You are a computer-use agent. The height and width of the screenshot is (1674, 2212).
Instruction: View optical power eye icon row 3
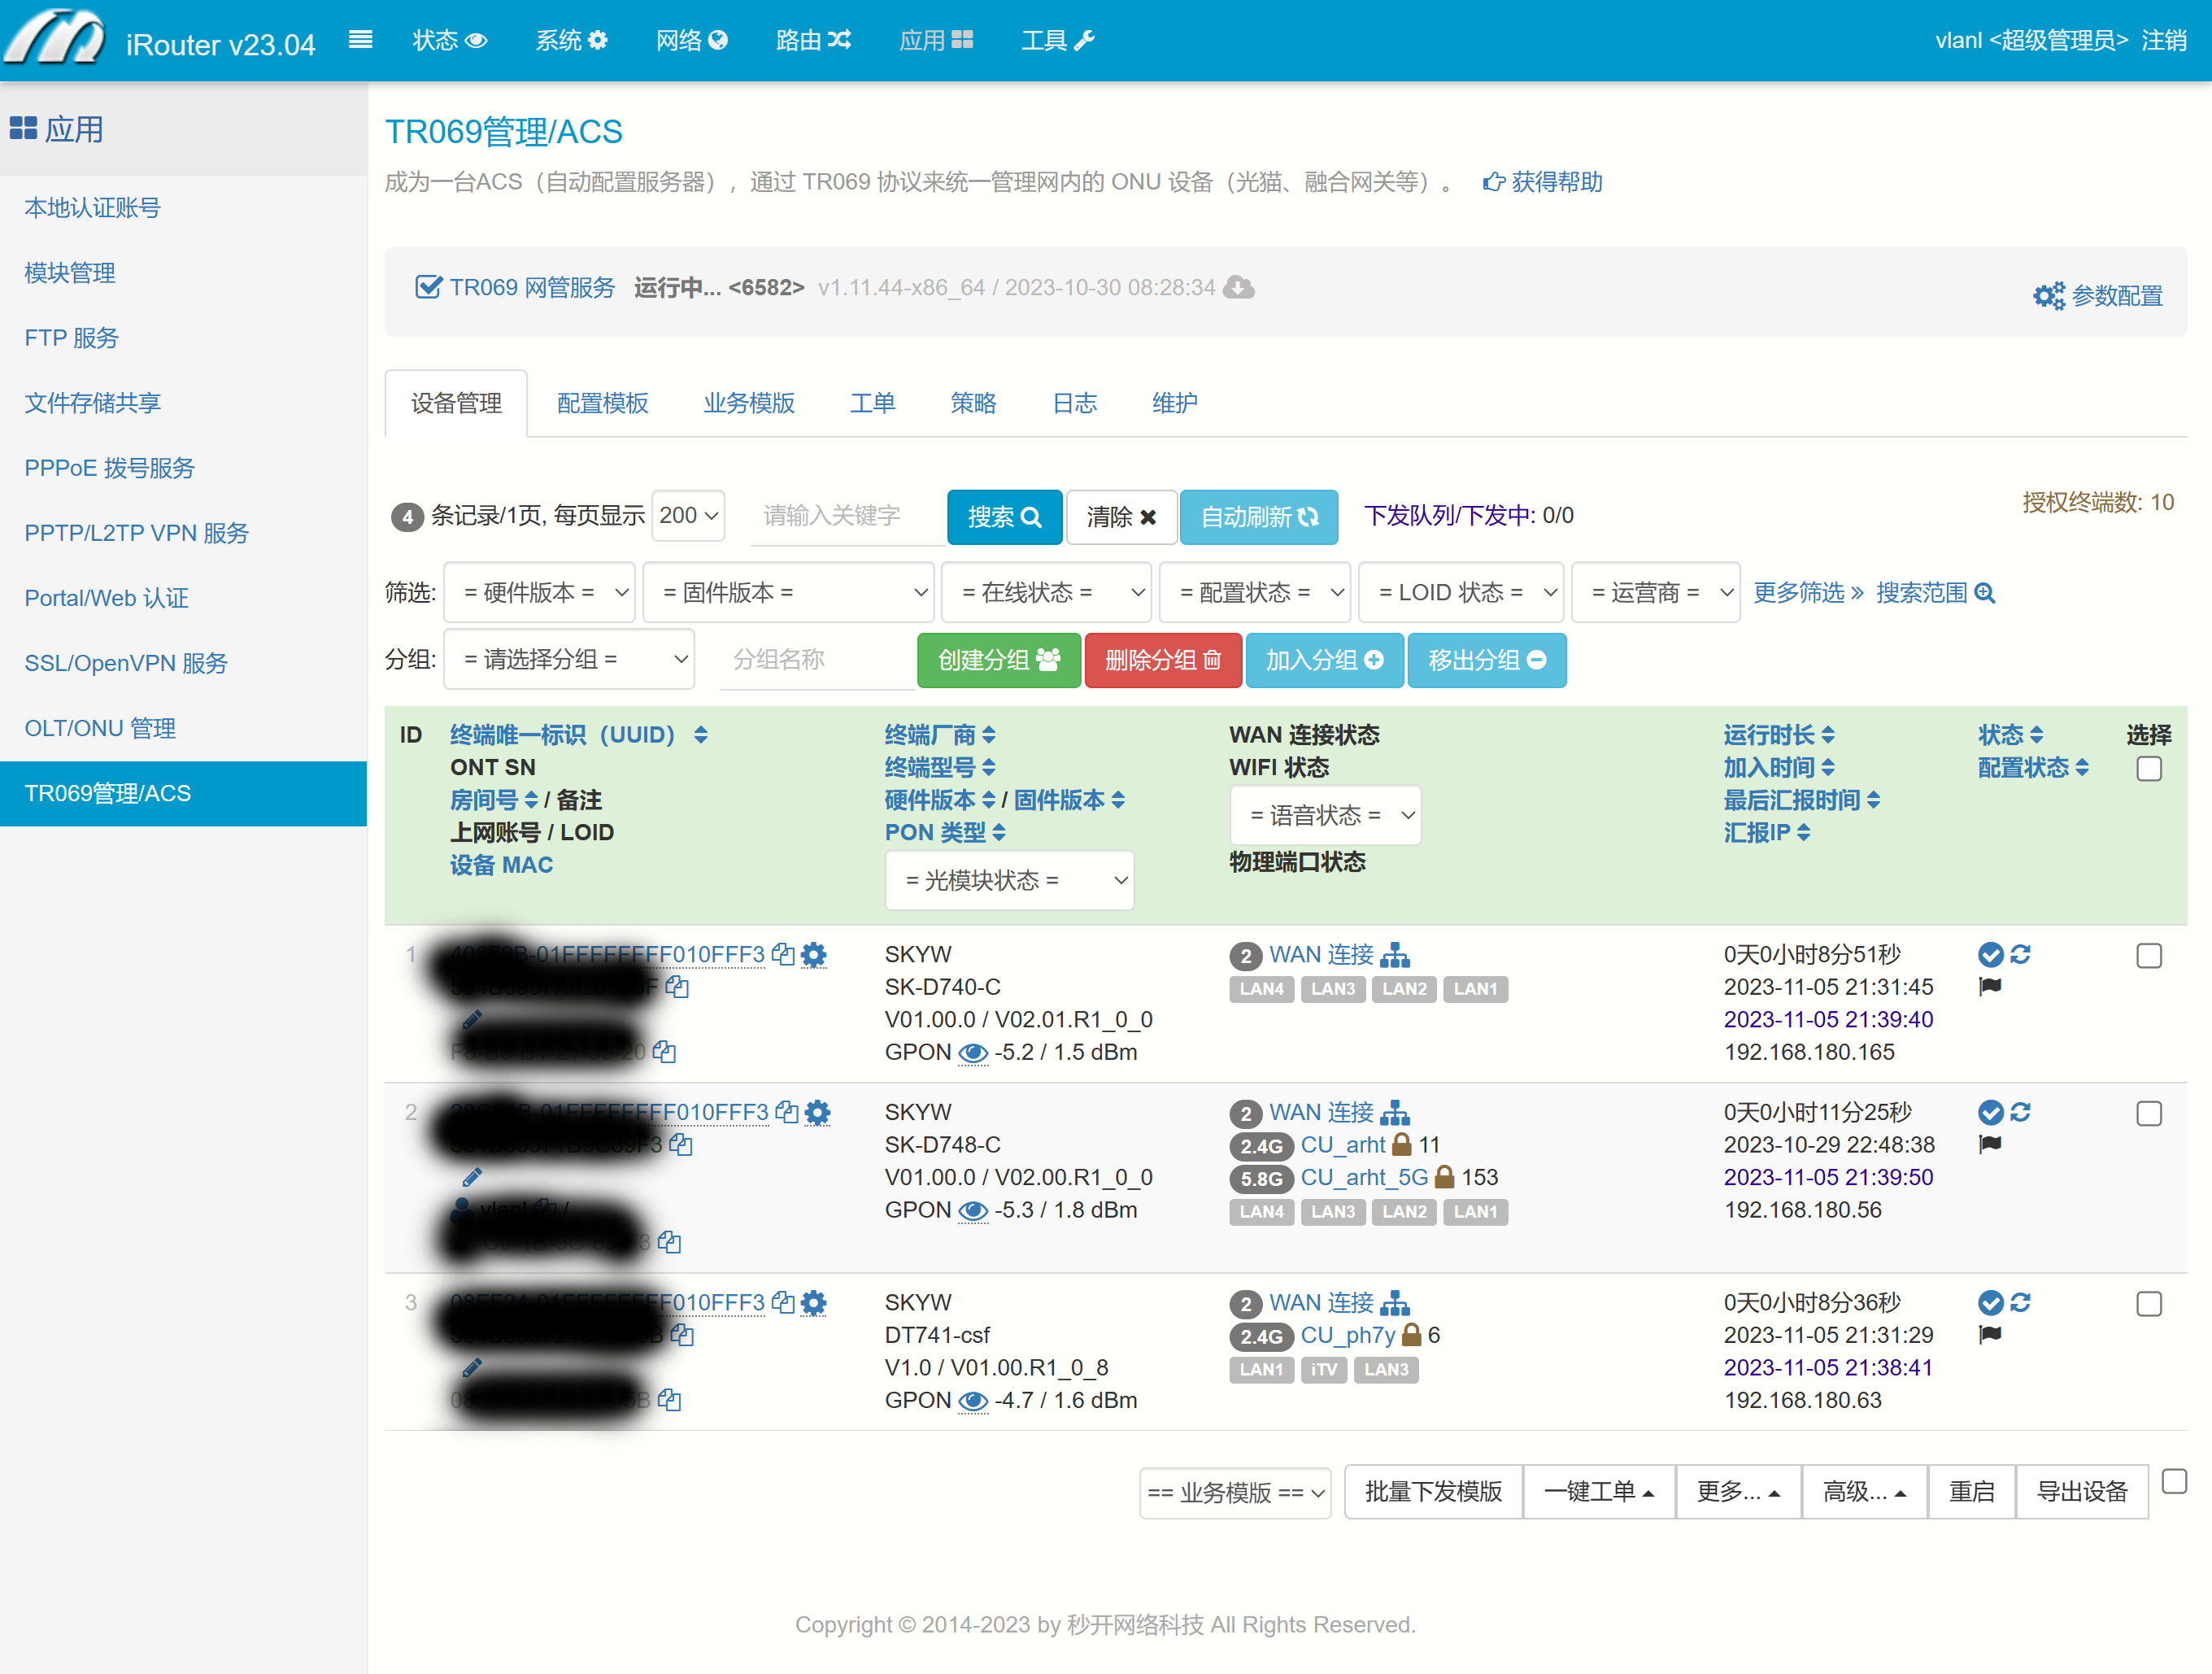point(973,1401)
